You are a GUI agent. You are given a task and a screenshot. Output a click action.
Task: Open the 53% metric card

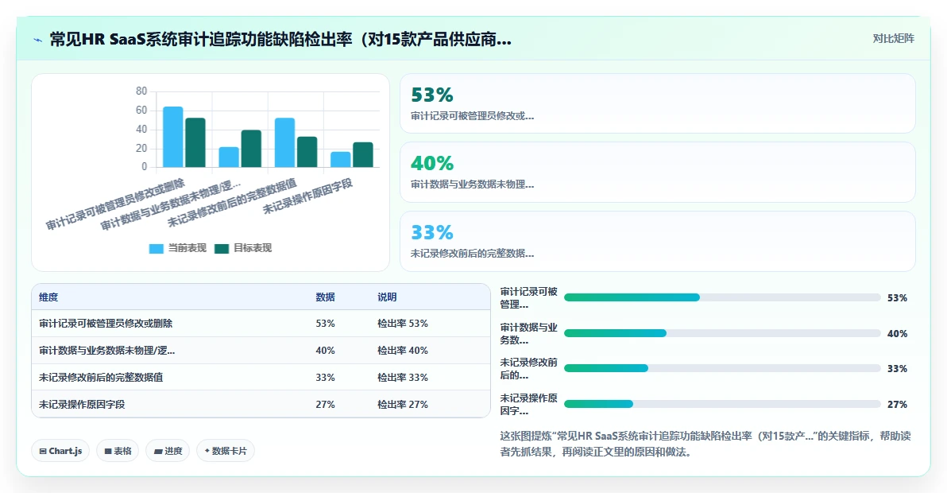(658, 103)
